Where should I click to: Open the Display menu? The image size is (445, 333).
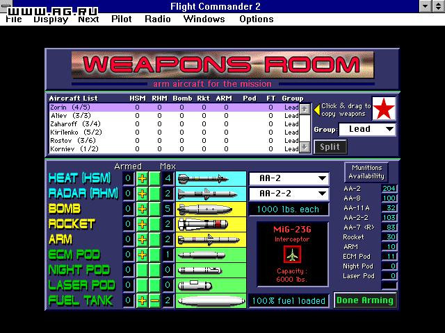coord(51,19)
